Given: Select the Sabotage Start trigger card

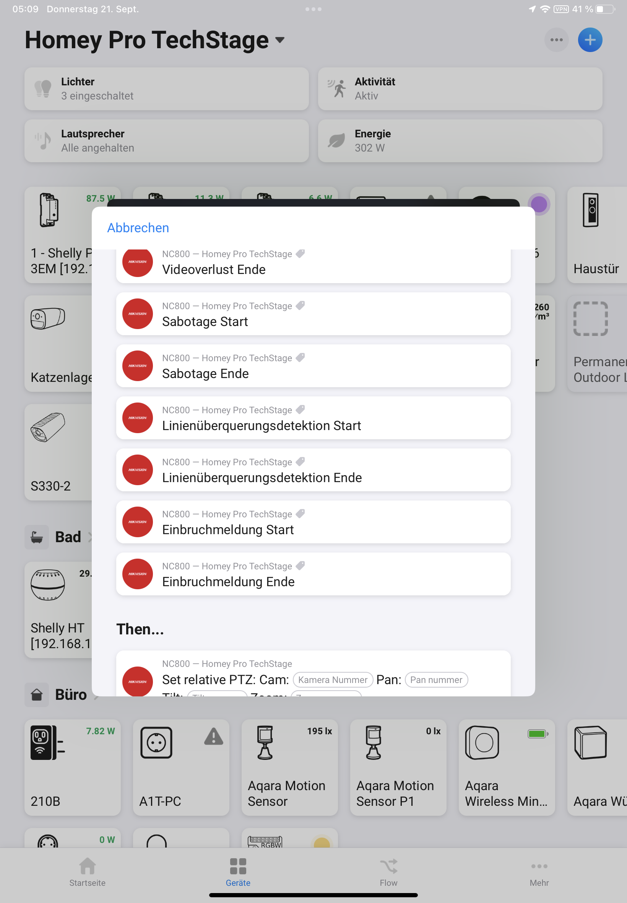Looking at the screenshot, I should [313, 314].
